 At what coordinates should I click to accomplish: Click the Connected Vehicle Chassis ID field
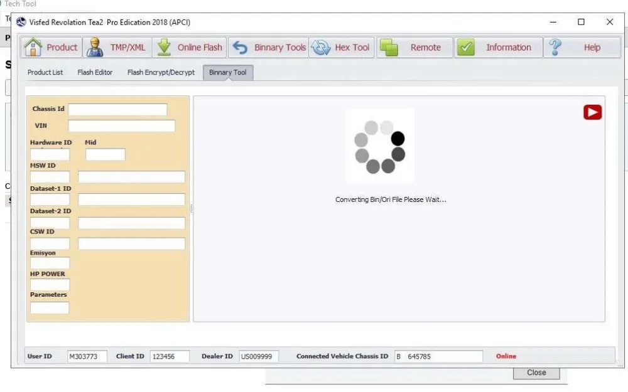point(438,356)
